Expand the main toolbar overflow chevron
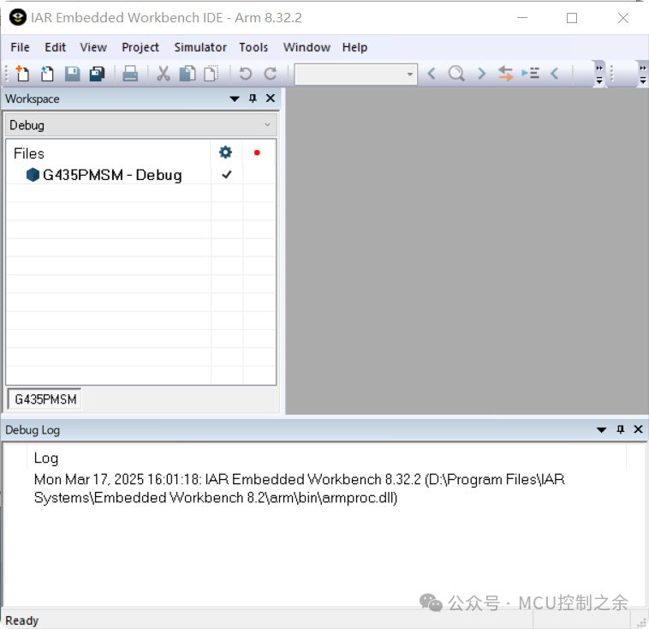This screenshot has height=629, width=649. coord(599,75)
